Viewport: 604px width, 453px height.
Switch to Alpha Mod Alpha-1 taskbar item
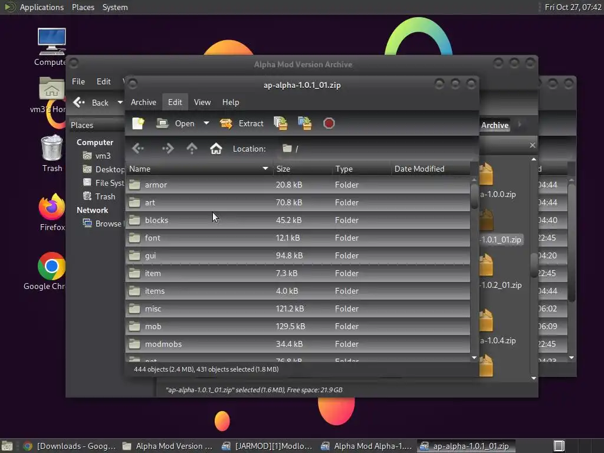[x=366, y=446]
